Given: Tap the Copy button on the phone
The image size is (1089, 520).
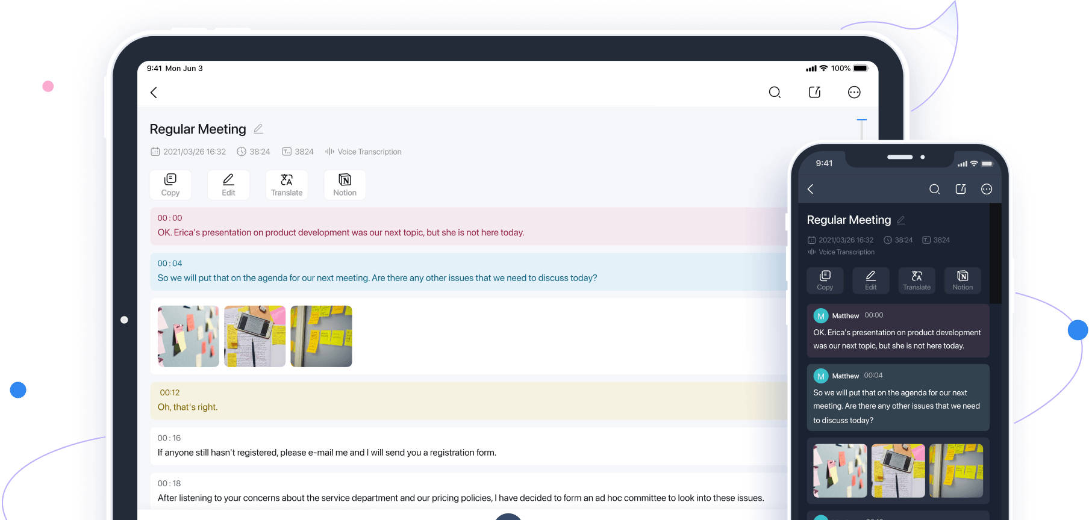Looking at the screenshot, I should [x=825, y=280].
